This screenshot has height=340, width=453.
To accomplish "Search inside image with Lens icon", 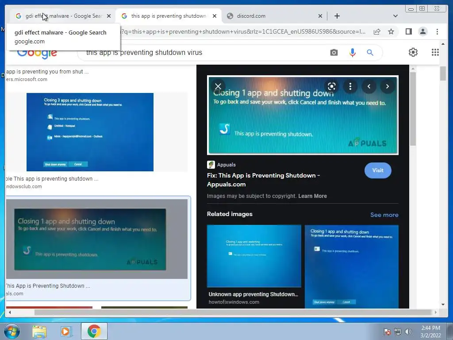I will point(332,86).
